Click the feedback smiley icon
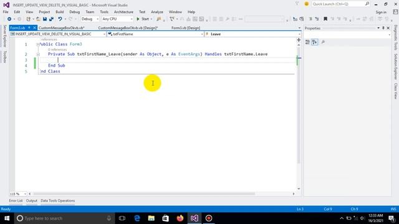 [x=306, y=4]
